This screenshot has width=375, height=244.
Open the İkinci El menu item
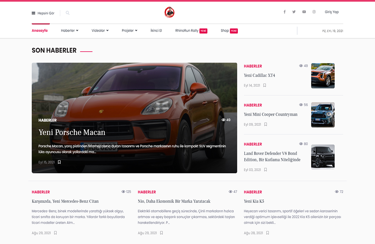coord(156,31)
